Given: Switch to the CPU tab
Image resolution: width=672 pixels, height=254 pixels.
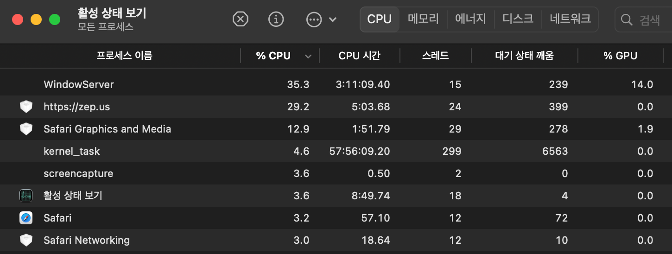Looking at the screenshot, I should pos(380,19).
